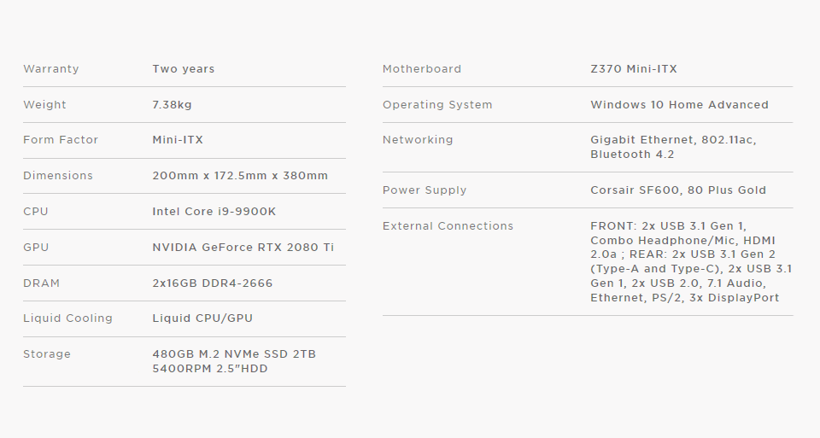This screenshot has height=438, width=820.
Task: Click the External Connections label
Action: coord(448,226)
